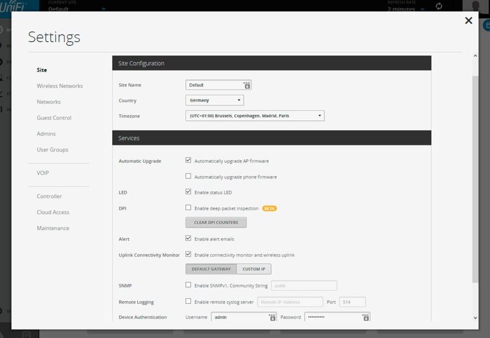Click the Services section header

271,138
